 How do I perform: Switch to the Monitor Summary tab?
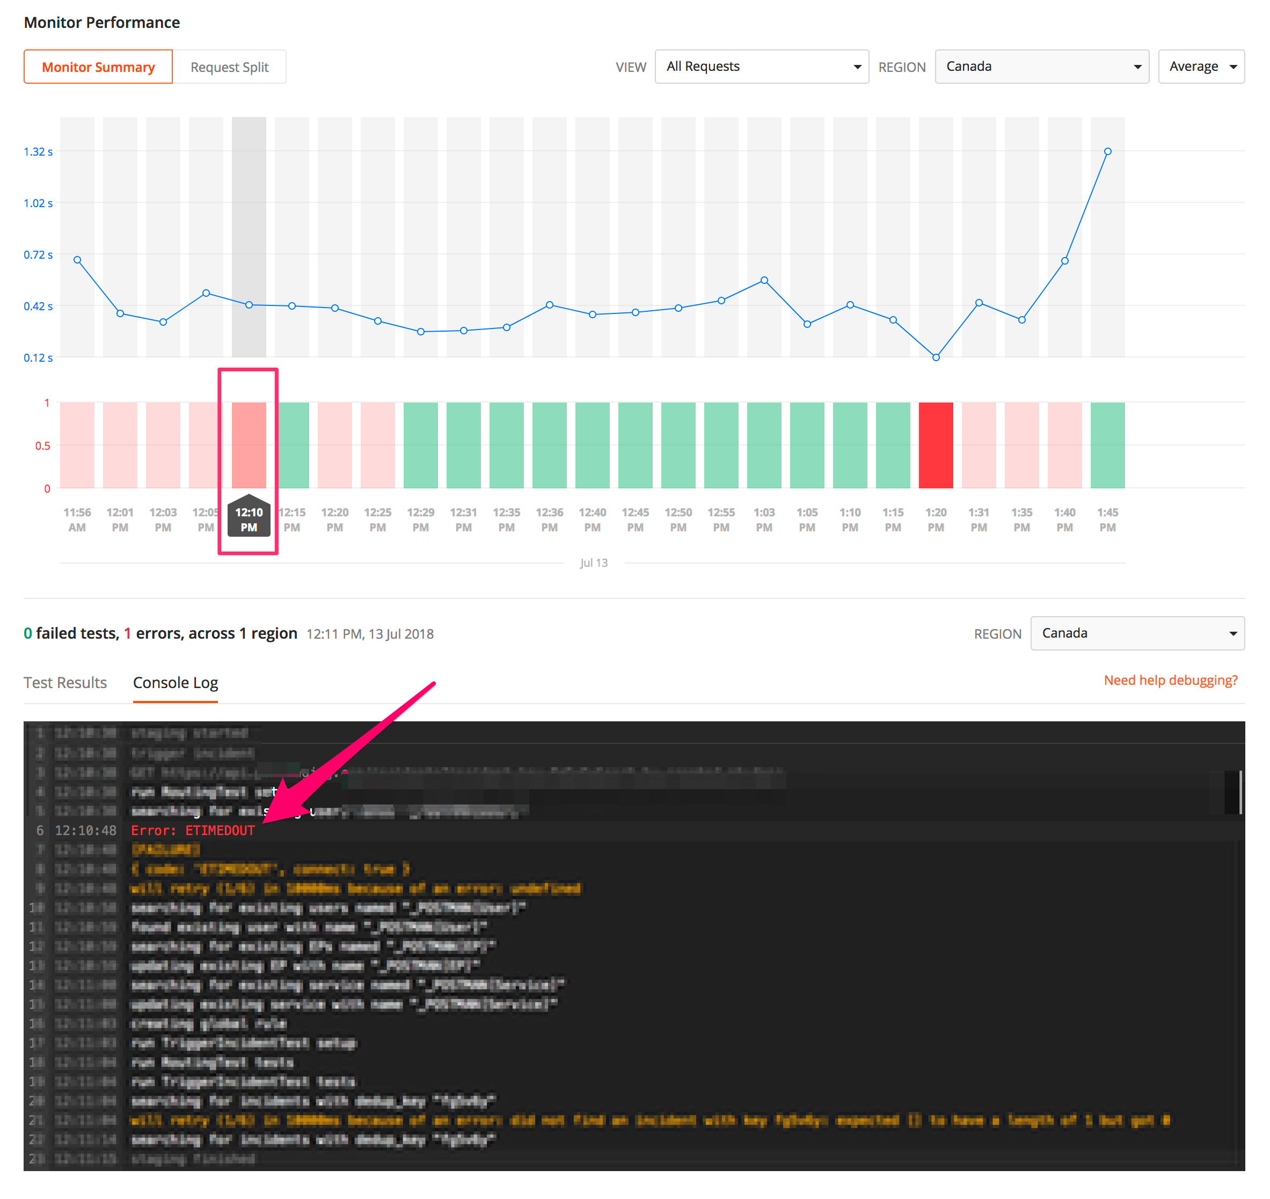(x=98, y=67)
